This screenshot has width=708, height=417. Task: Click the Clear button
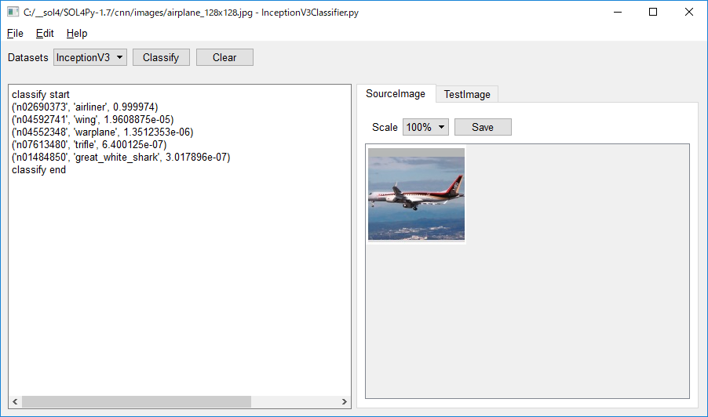224,58
